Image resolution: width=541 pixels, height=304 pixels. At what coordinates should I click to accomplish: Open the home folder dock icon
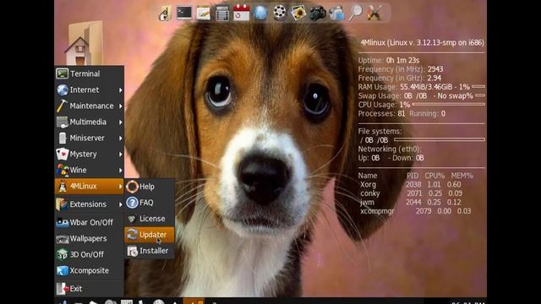(165, 14)
